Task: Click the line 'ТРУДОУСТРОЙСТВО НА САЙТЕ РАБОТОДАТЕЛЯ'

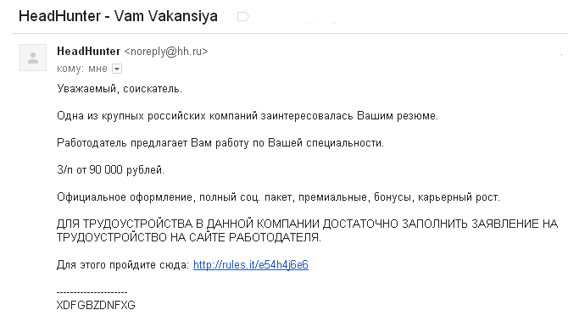Action: (x=189, y=237)
